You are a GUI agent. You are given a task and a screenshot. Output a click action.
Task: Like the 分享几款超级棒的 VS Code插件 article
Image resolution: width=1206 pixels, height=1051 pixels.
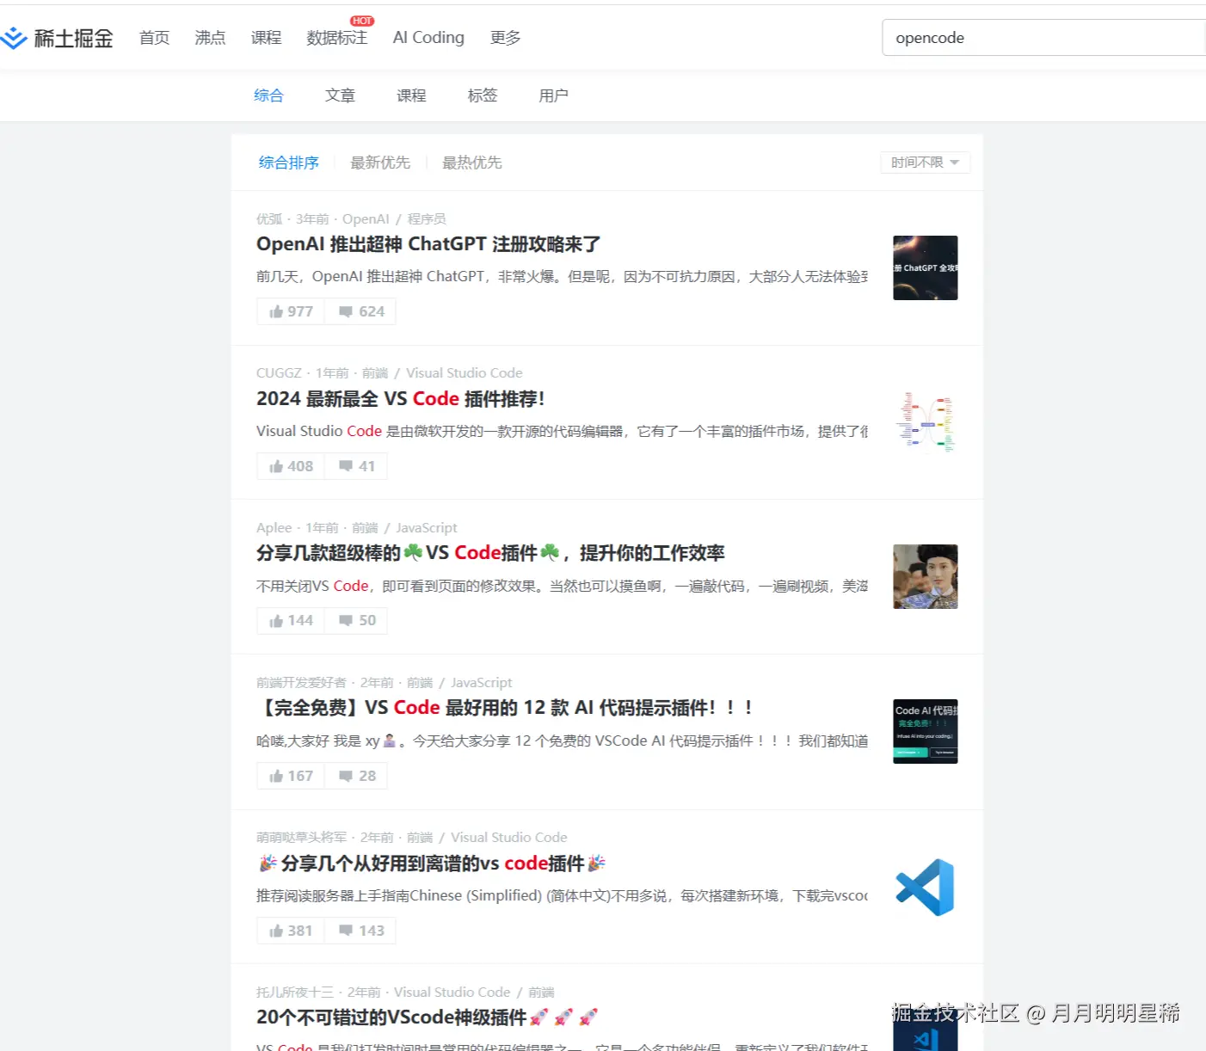coord(291,620)
